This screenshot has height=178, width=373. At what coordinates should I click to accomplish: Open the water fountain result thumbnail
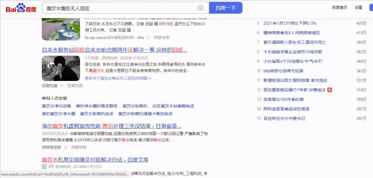pos(61,29)
